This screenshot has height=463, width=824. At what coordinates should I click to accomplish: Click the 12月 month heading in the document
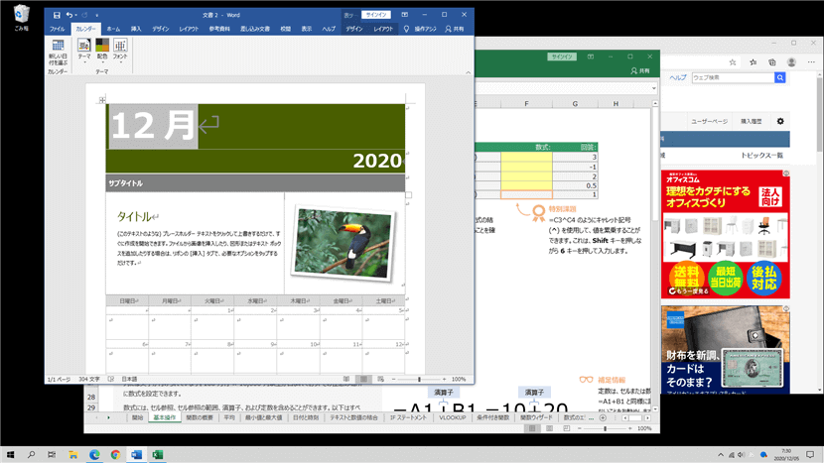point(153,126)
